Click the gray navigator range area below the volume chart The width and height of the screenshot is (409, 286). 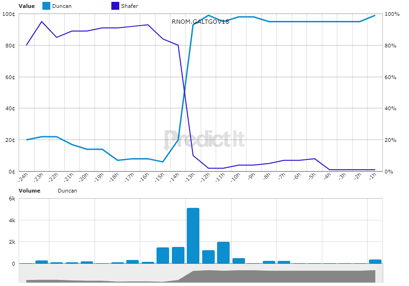200,276
